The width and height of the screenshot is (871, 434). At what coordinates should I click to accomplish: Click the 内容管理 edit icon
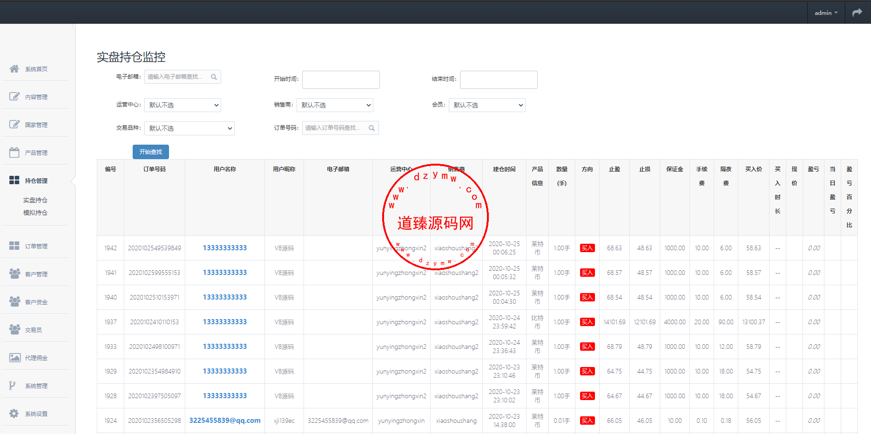pyautogui.click(x=14, y=96)
